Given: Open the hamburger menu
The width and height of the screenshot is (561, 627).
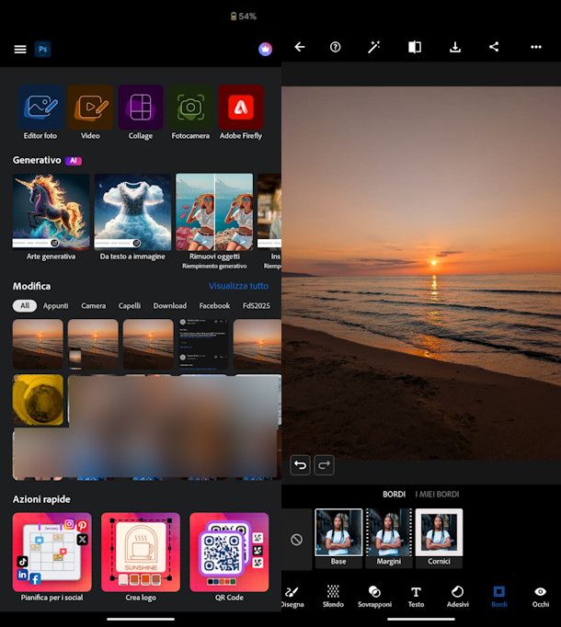Looking at the screenshot, I should tap(20, 49).
